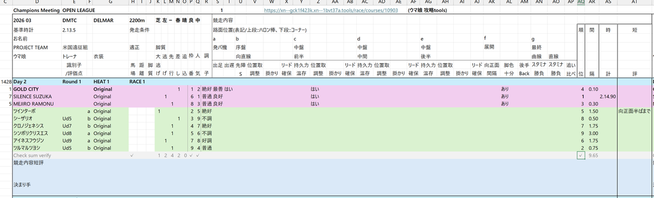Image resolution: width=654 pixels, height=198 pixels.
Task: Click the 'OPEN LEAGUE' cell
Action: [79, 10]
